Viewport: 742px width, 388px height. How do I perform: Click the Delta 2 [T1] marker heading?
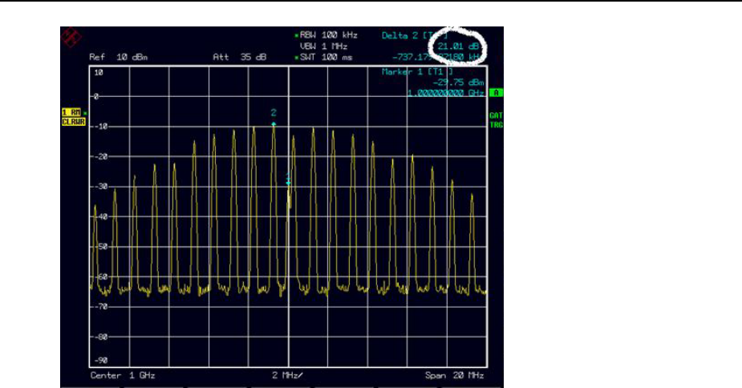pos(415,35)
